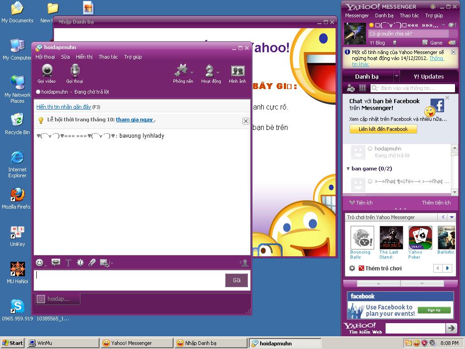The image size is (465, 349).
Task: Open Hiển thị menu in chat window
Action: 84,57
